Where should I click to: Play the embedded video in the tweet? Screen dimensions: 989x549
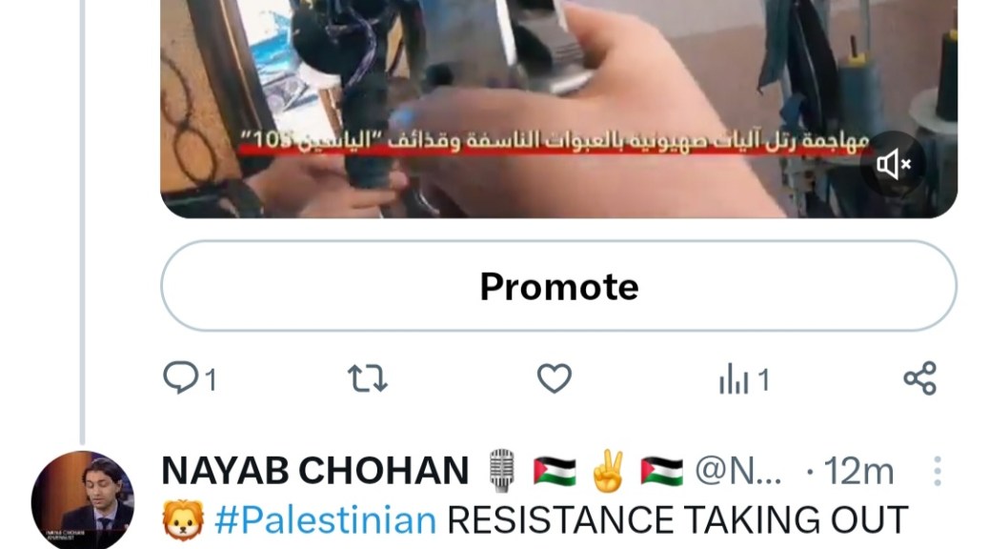click(559, 109)
